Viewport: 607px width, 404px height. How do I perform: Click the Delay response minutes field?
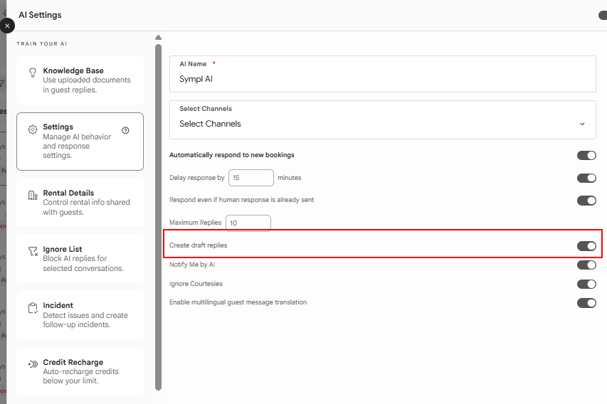[x=251, y=178]
